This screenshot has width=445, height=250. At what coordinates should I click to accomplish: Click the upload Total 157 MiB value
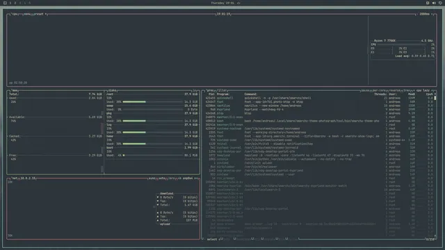[192, 220]
